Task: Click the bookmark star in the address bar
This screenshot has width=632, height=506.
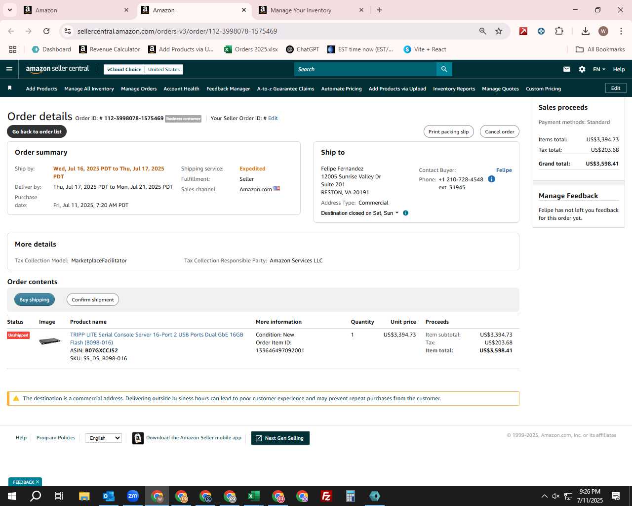Action: pos(499,31)
